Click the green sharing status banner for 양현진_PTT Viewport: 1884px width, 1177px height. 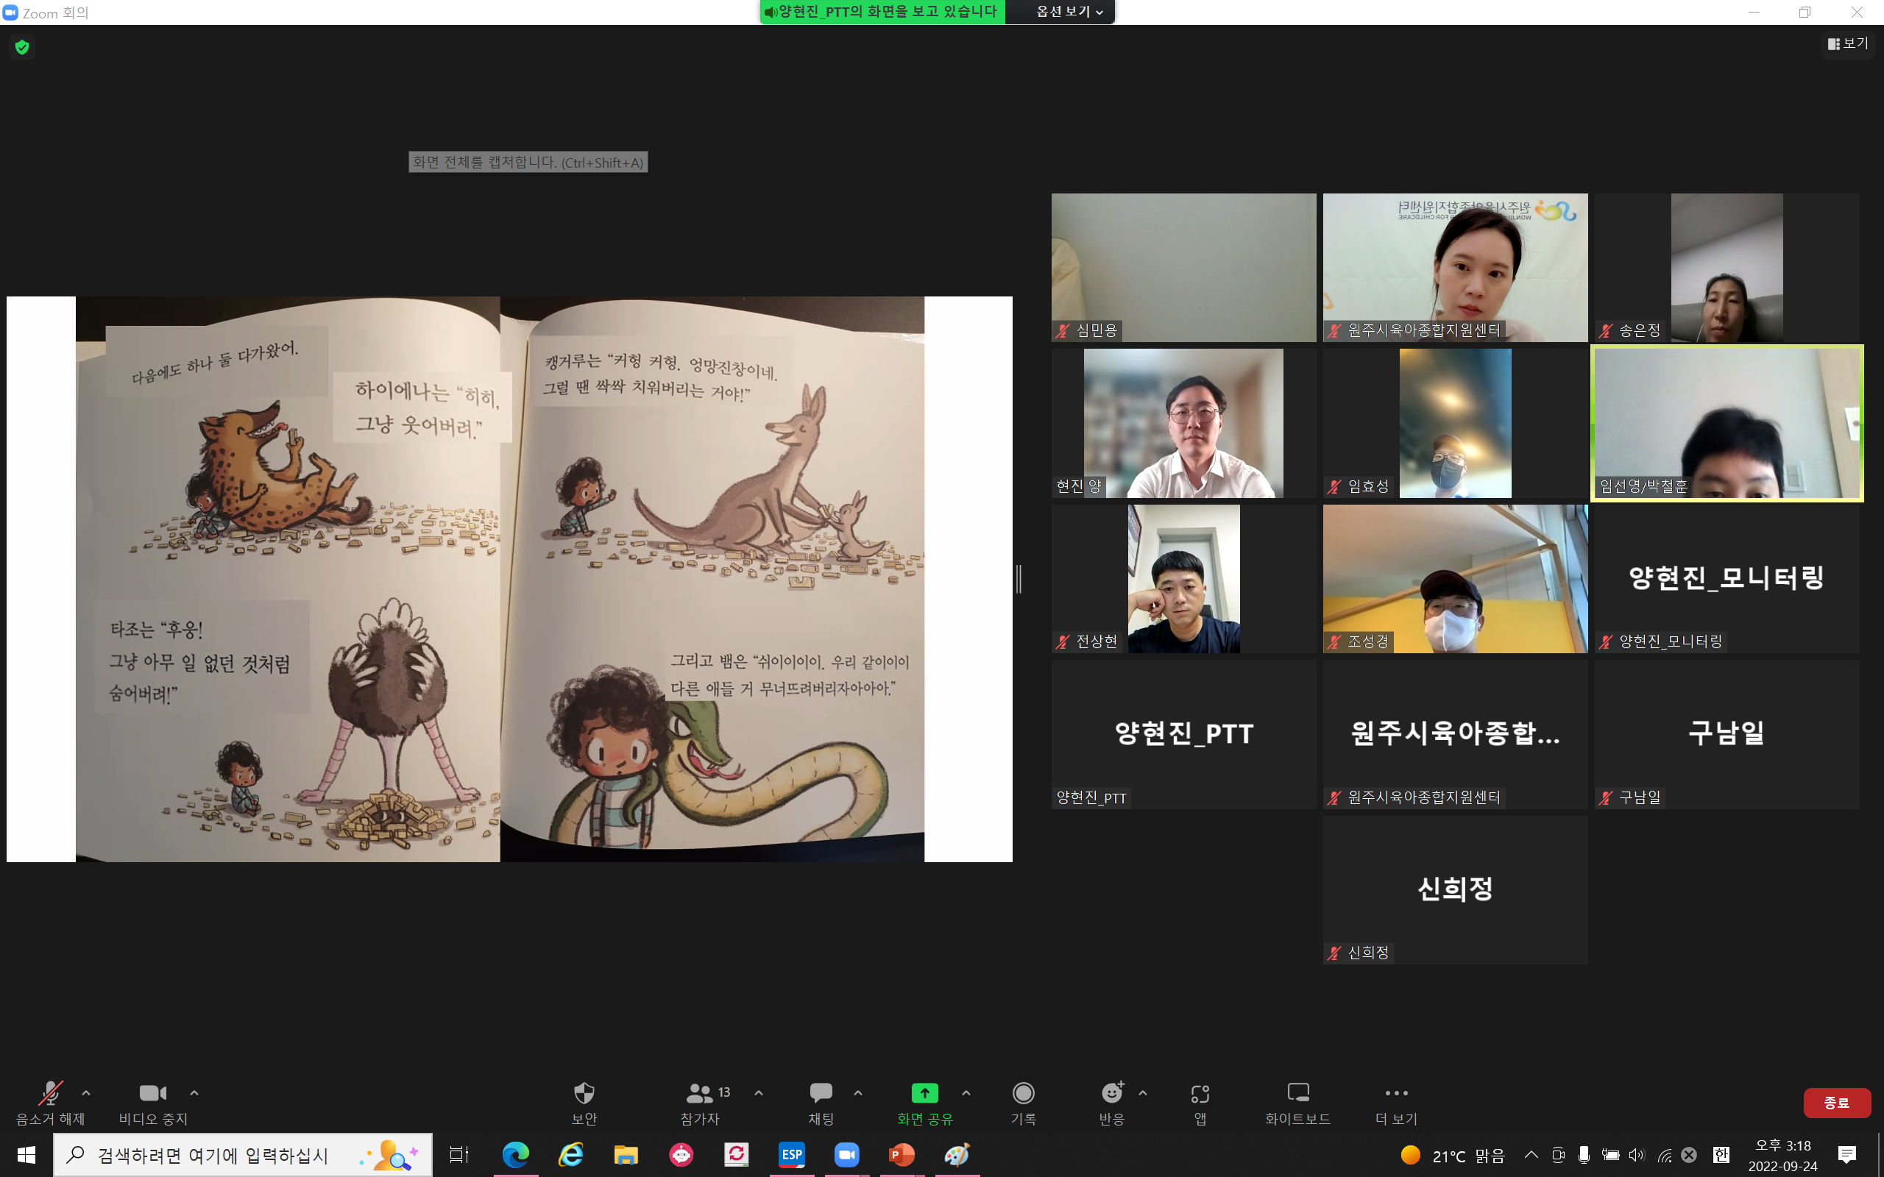coord(882,12)
